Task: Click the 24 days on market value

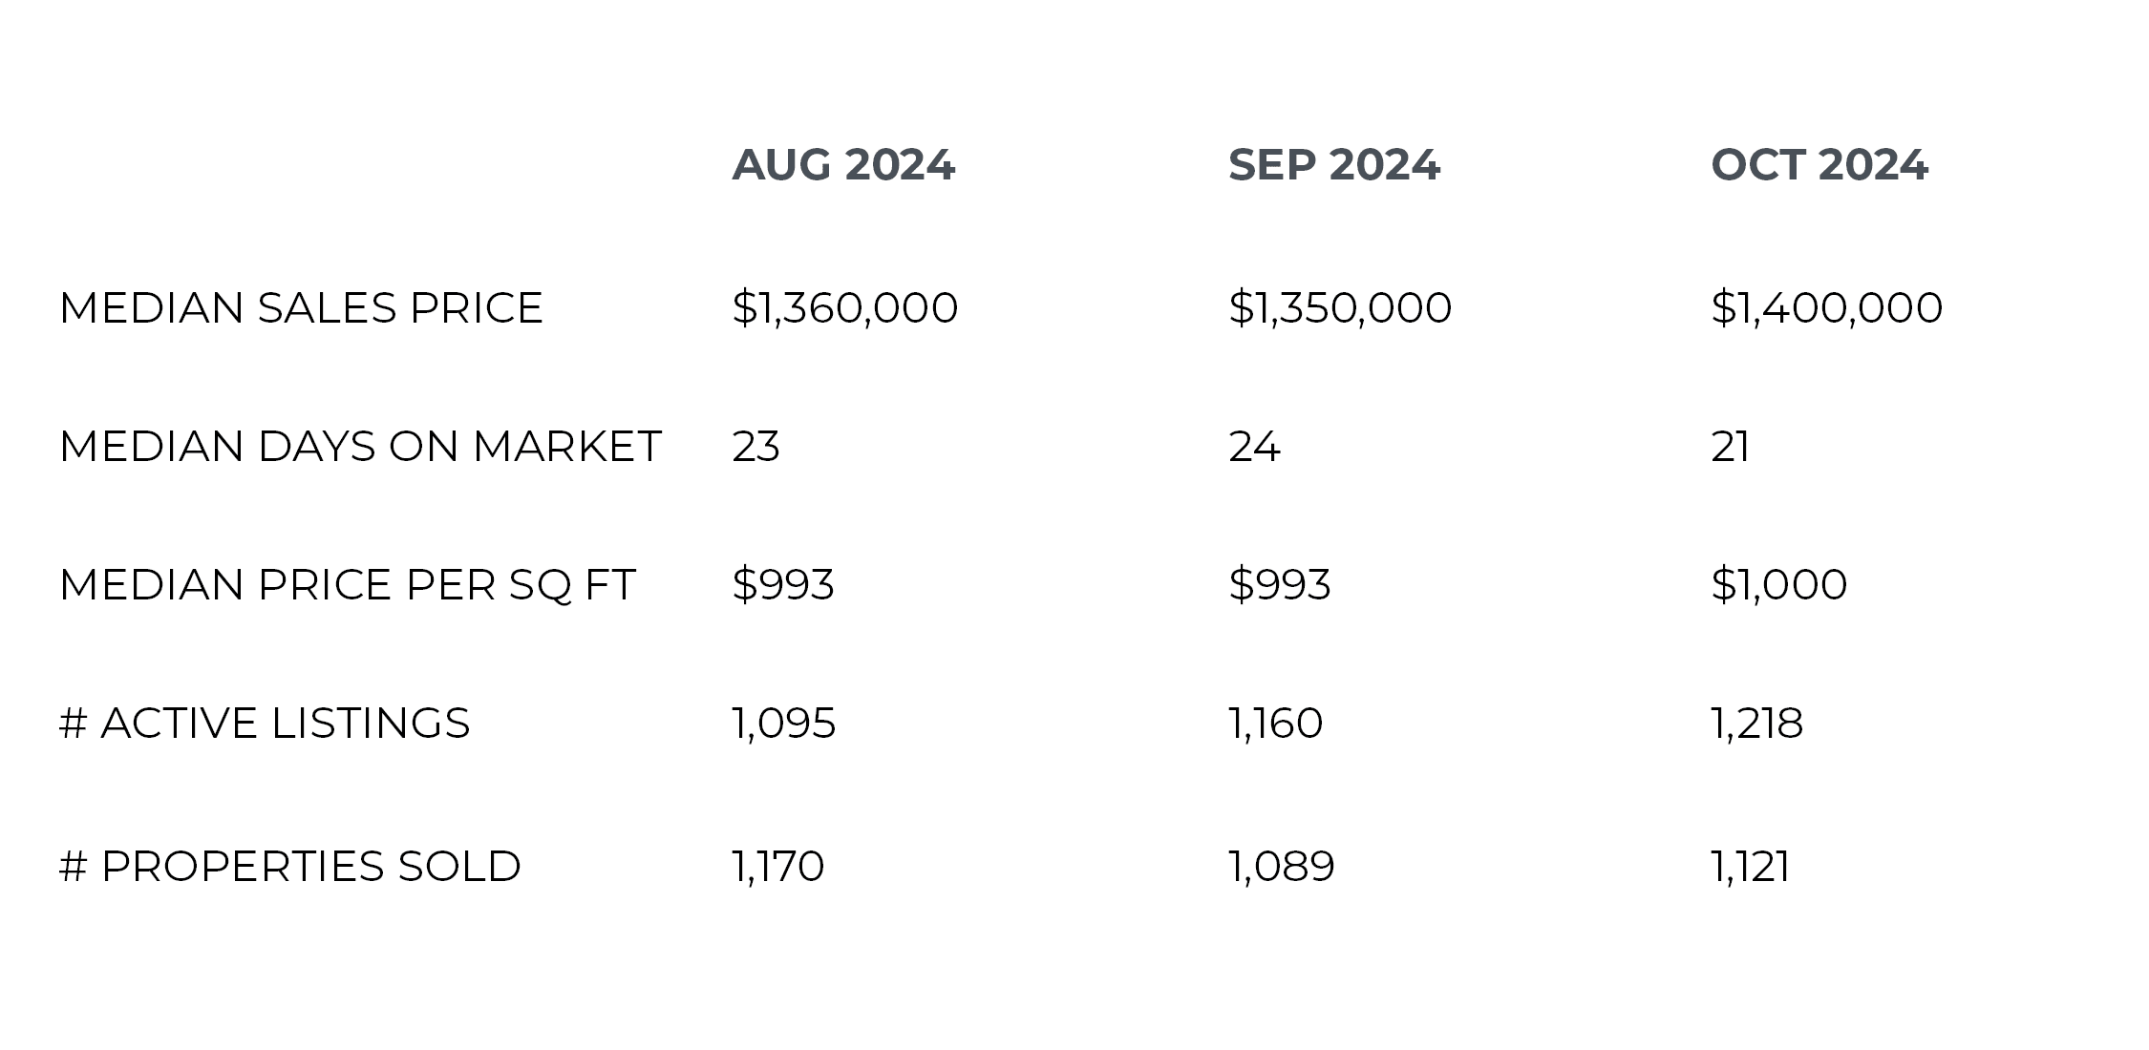Action: [x=1254, y=446]
